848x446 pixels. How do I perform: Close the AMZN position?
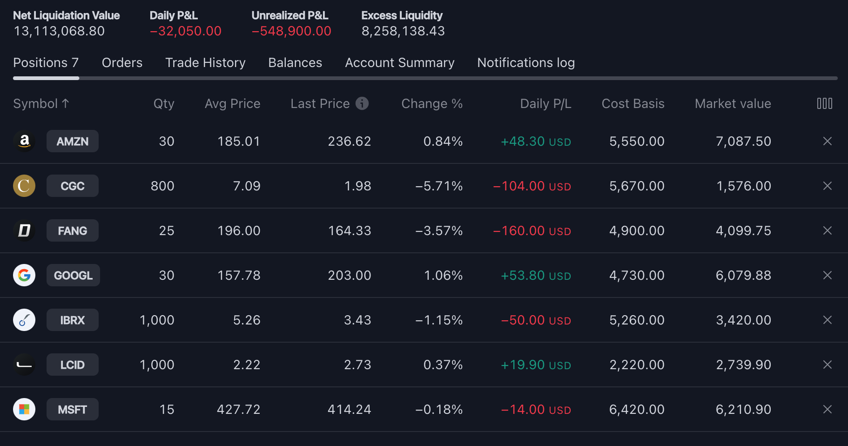(827, 141)
